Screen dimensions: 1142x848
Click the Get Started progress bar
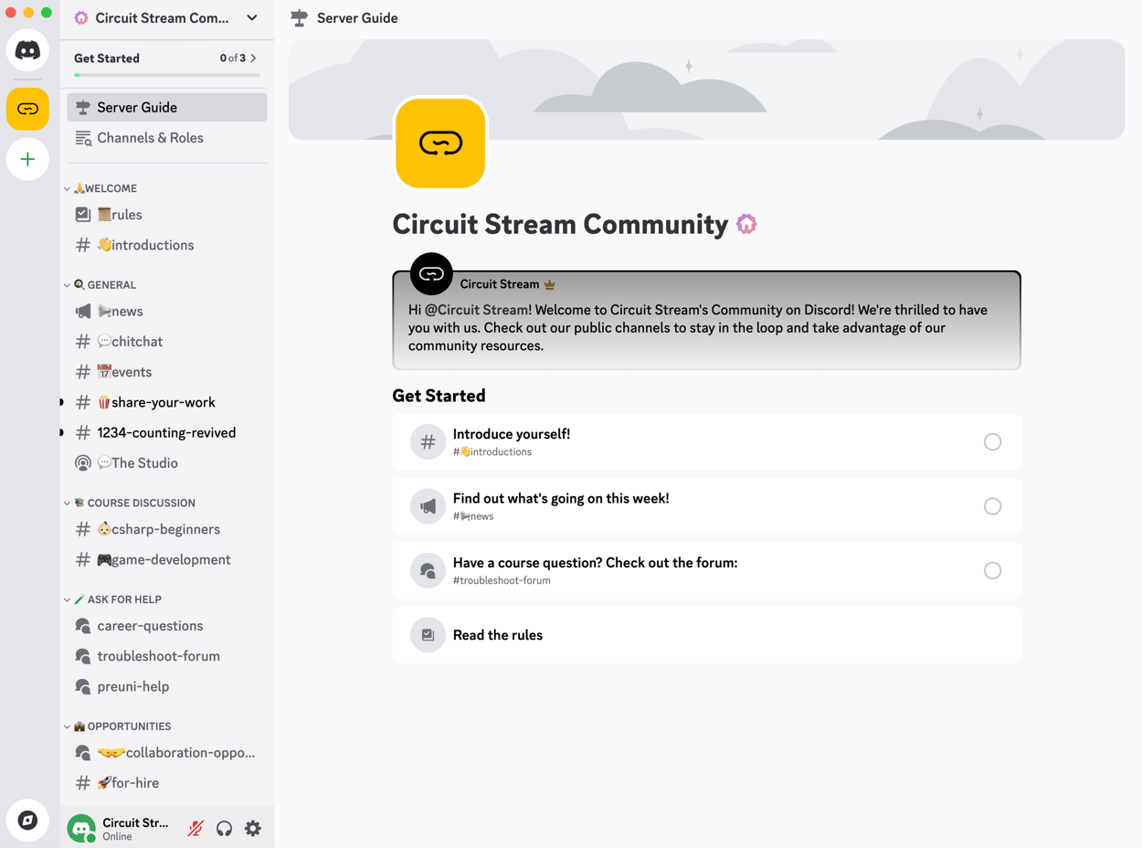point(164,74)
